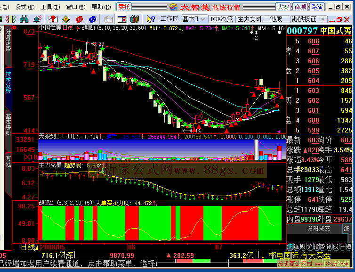Click the tick list vertical scrollbar
Viewport: 355px width, 272px height.
point(349,238)
